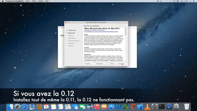Open Messages blue bubble in dock

pos(75,107)
